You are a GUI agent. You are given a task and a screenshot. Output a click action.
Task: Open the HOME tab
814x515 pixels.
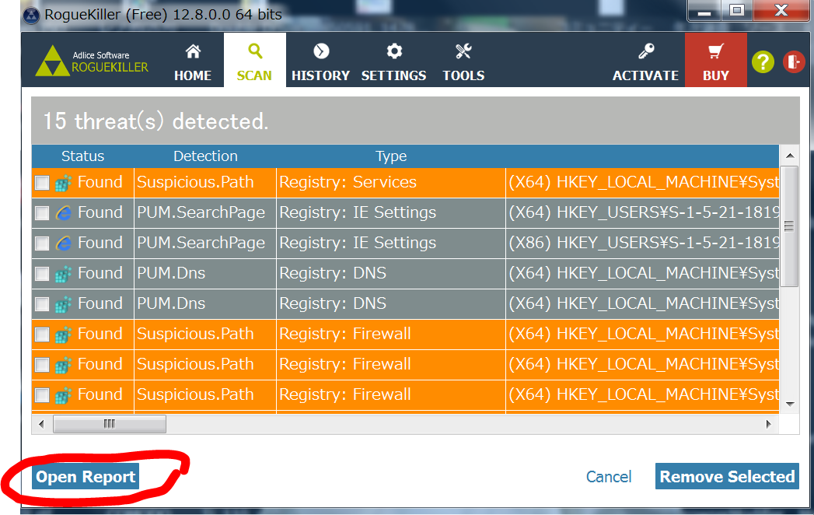[x=193, y=62]
